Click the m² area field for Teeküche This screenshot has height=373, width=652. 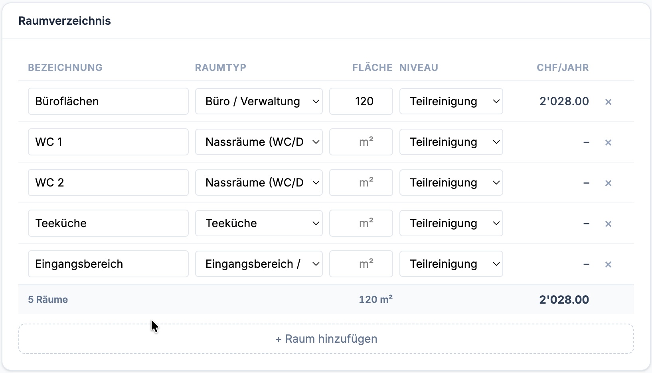(x=361, y=223)
